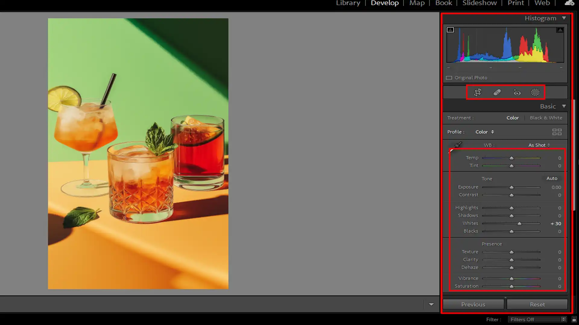Toggle highlight clipping indicator in histogram
This screenshot has width=579, height=325.
[560, 30]
